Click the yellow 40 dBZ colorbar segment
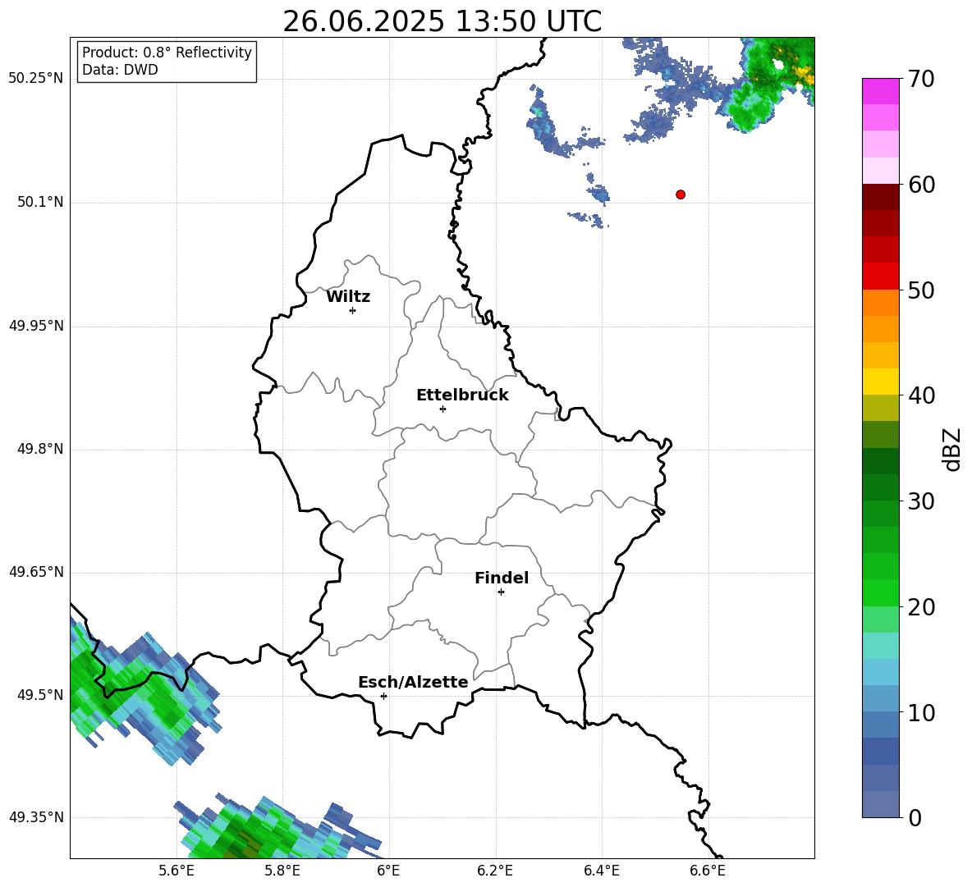 pyautogui.click(x=880, y=382)
